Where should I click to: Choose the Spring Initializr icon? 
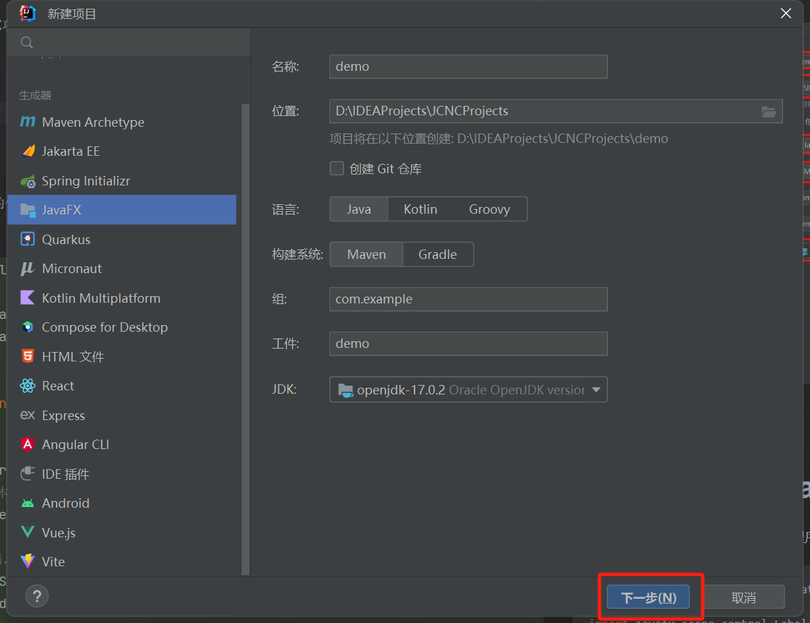coord(28,181)
